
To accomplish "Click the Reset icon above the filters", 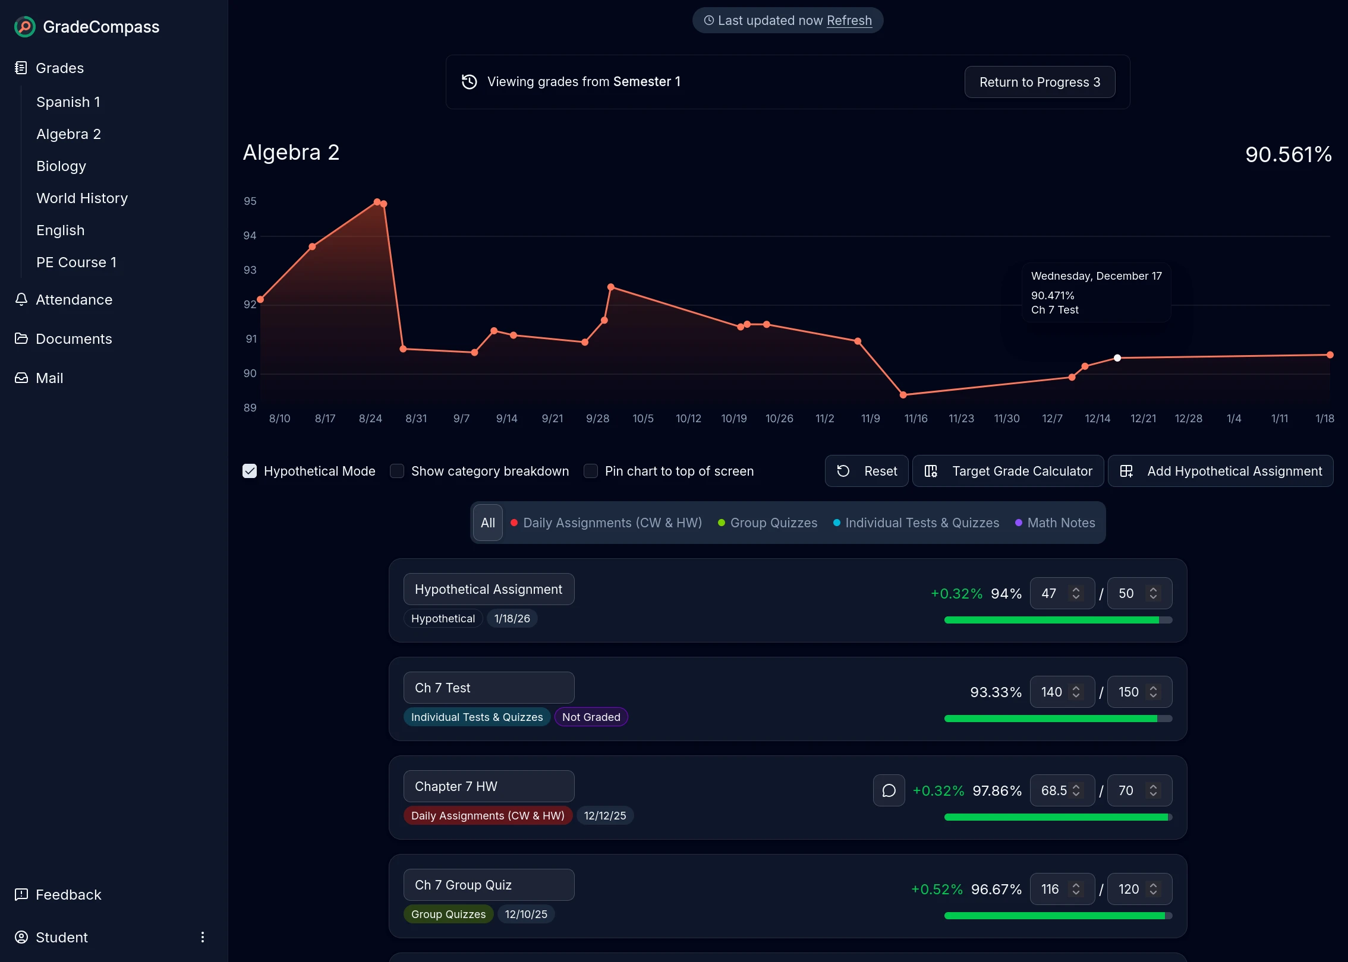I will 843,471.
